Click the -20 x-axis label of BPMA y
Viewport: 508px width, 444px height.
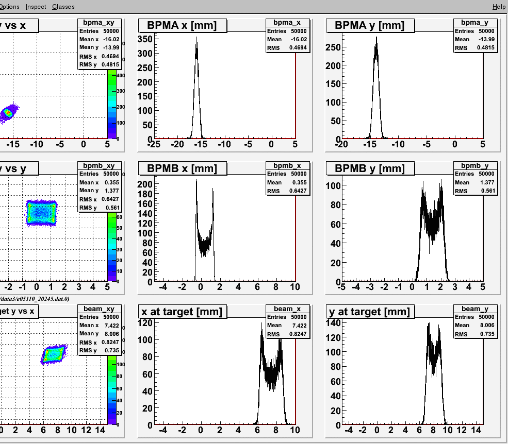341,144
